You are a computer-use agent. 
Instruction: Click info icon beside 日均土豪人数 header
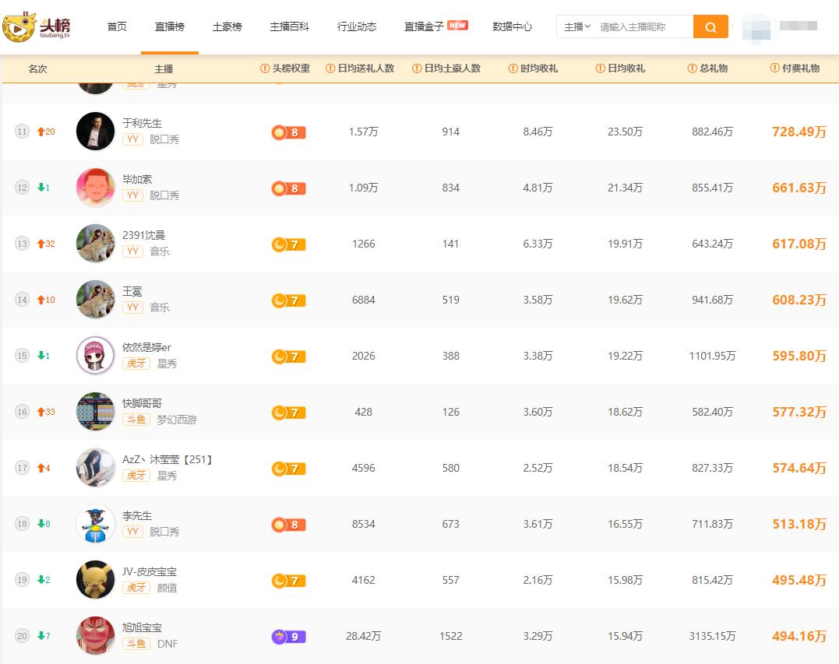416,69
